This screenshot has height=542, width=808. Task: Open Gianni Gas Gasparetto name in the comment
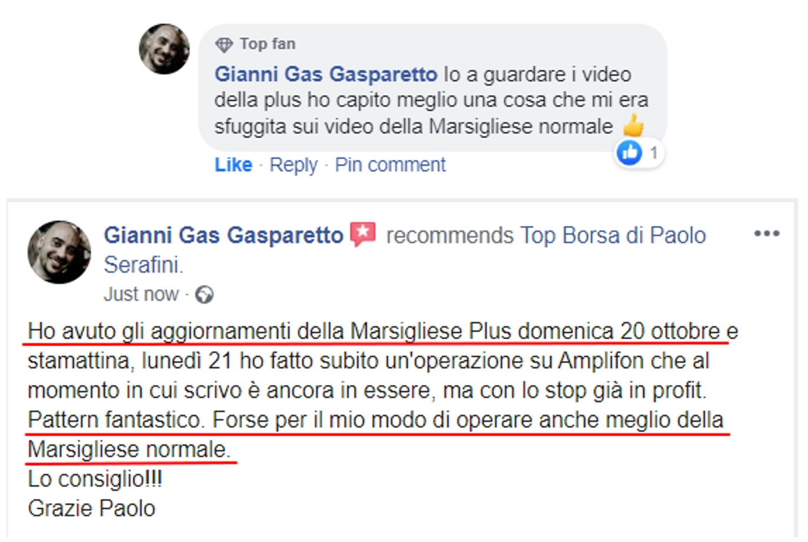(x=326, y=74)
